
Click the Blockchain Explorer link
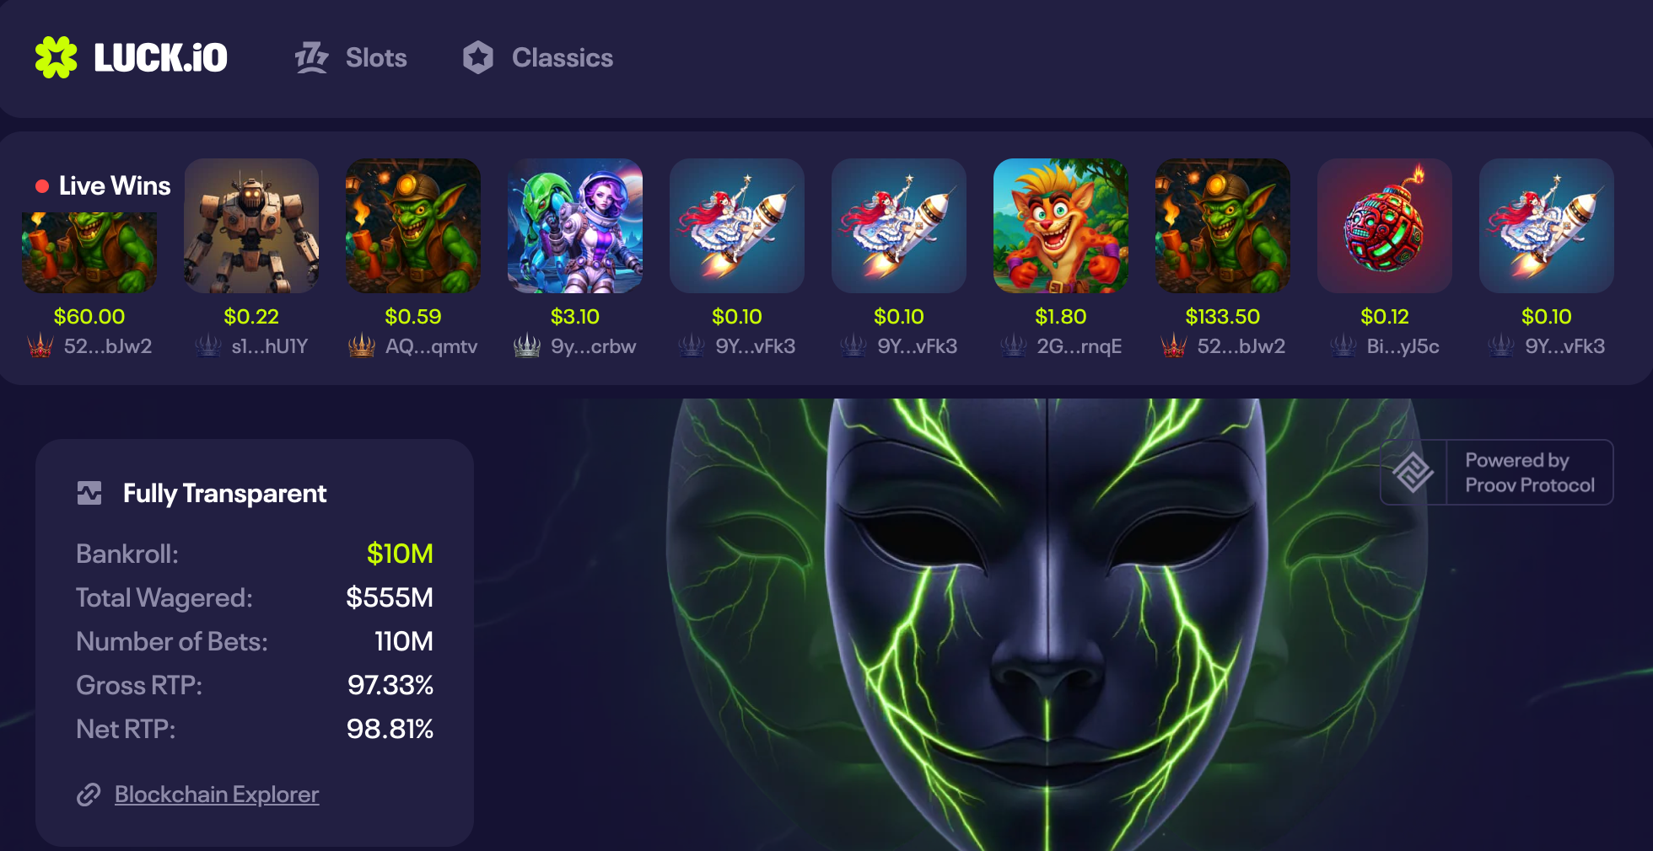pyautogui.click(x=217, y=795)
